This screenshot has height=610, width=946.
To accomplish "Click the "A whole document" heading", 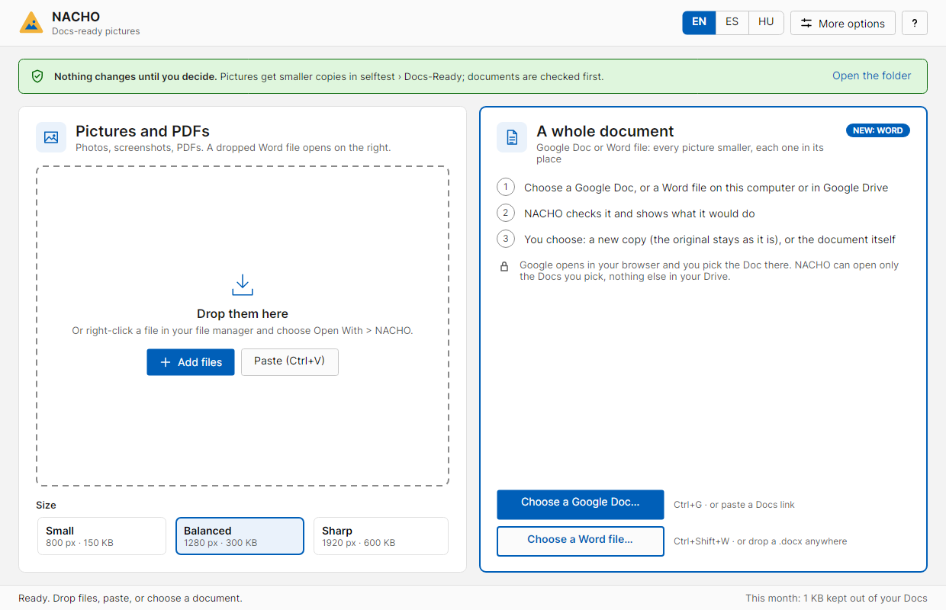I will pos(605,131).
